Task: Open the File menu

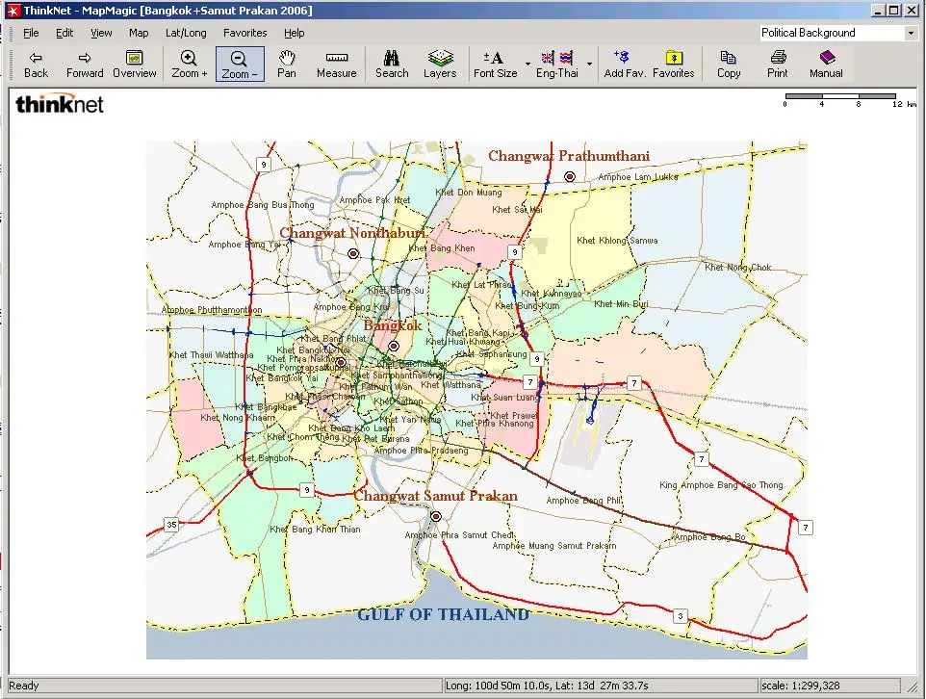Action: [x=31, y=33]
